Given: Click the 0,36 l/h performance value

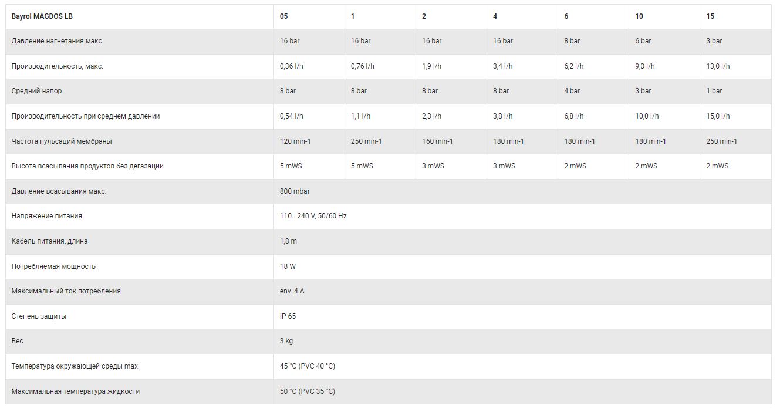Looking at the screenshot, I should tap(292, 66).
